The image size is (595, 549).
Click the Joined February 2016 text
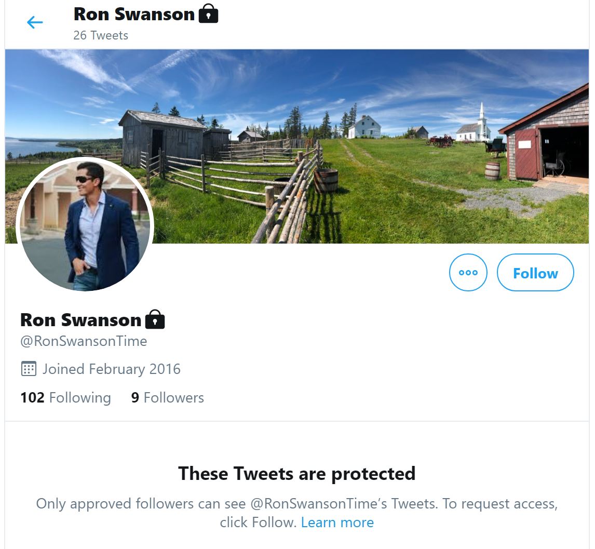point(111,369)
